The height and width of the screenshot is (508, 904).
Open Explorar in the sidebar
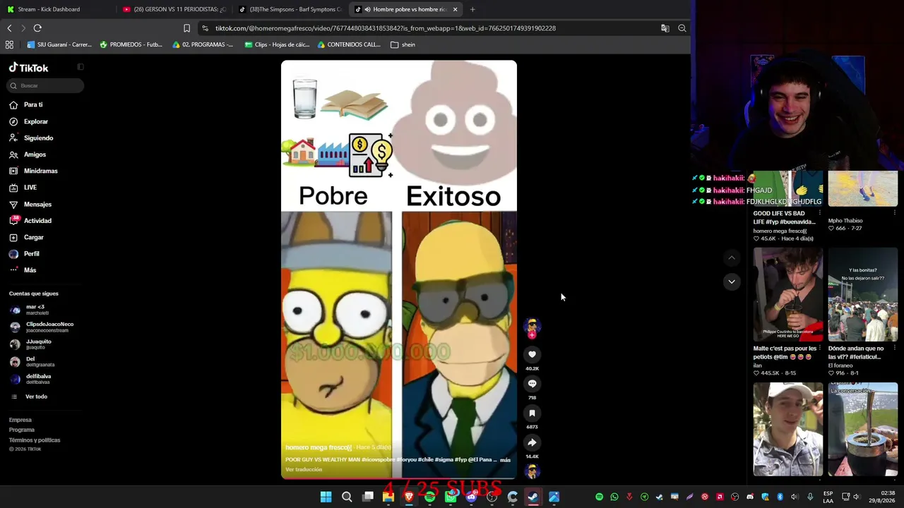(29, 121)
